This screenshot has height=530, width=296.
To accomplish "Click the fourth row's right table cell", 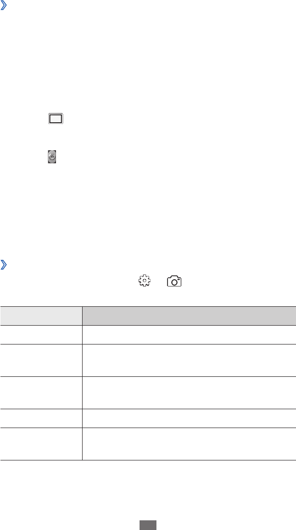I will pyautogui.click(x=189, y=418).
